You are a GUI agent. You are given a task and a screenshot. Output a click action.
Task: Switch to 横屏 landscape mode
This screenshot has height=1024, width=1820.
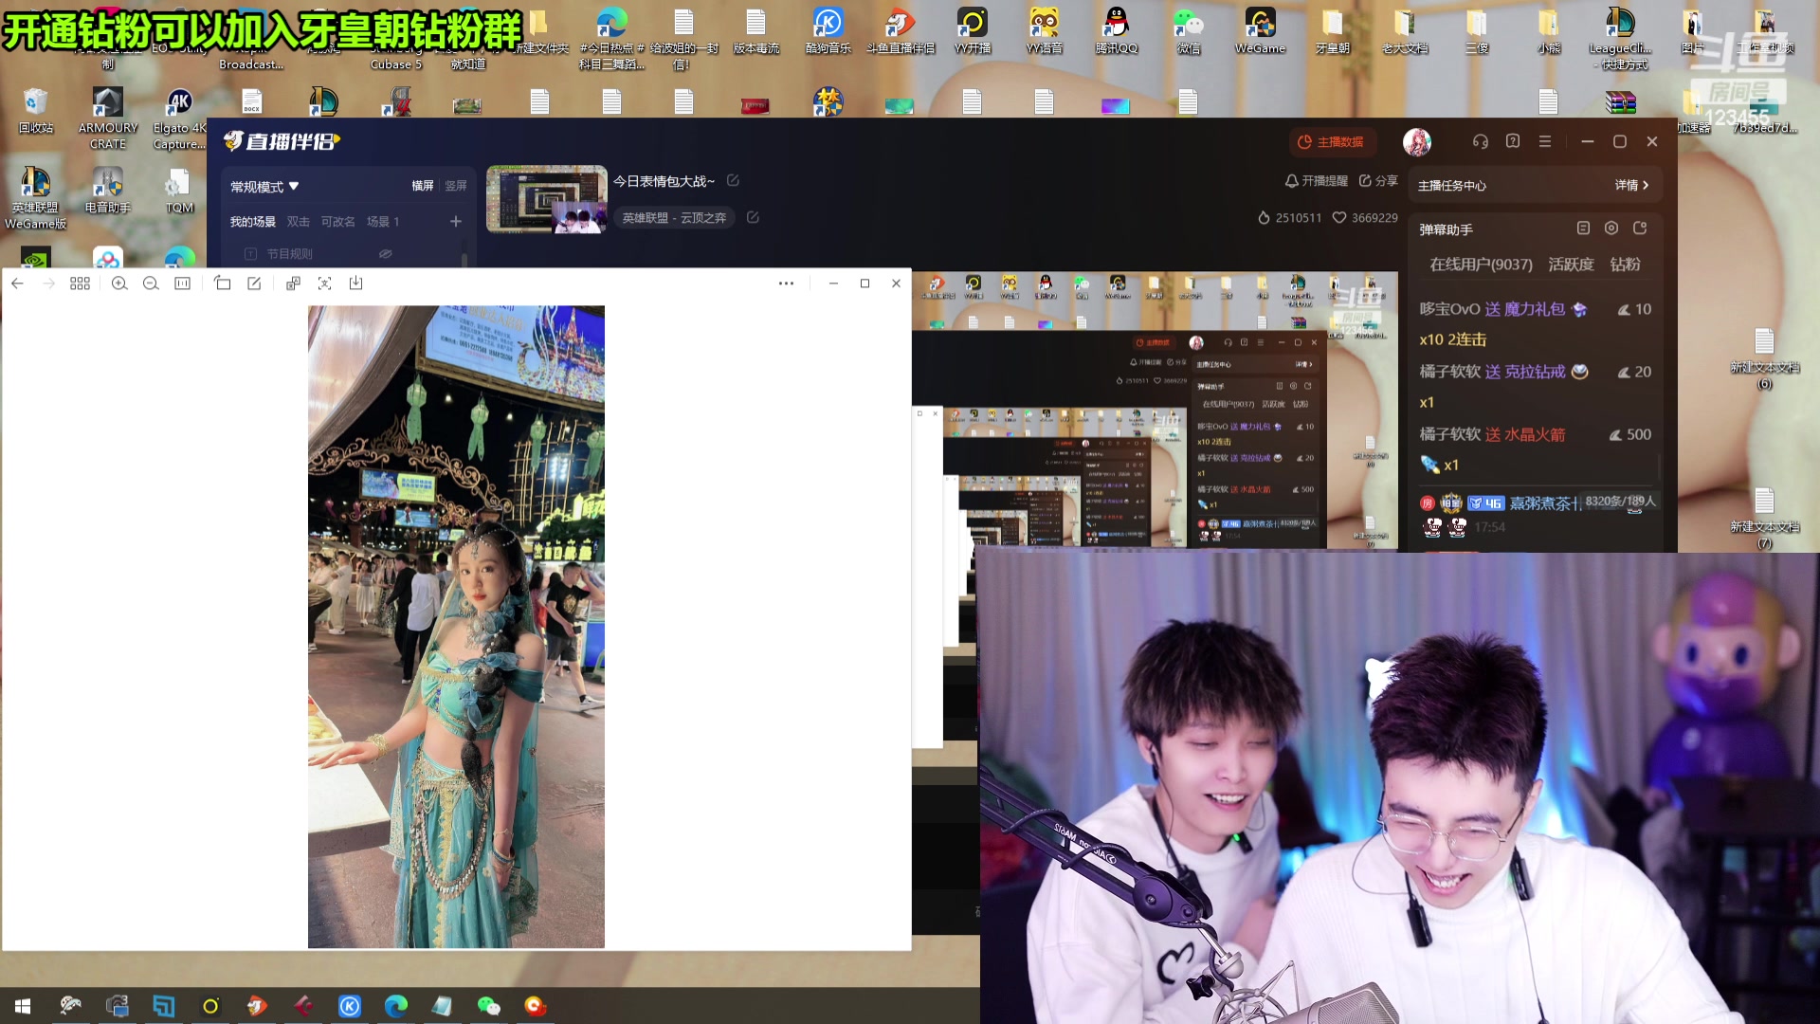coord(423,186)
